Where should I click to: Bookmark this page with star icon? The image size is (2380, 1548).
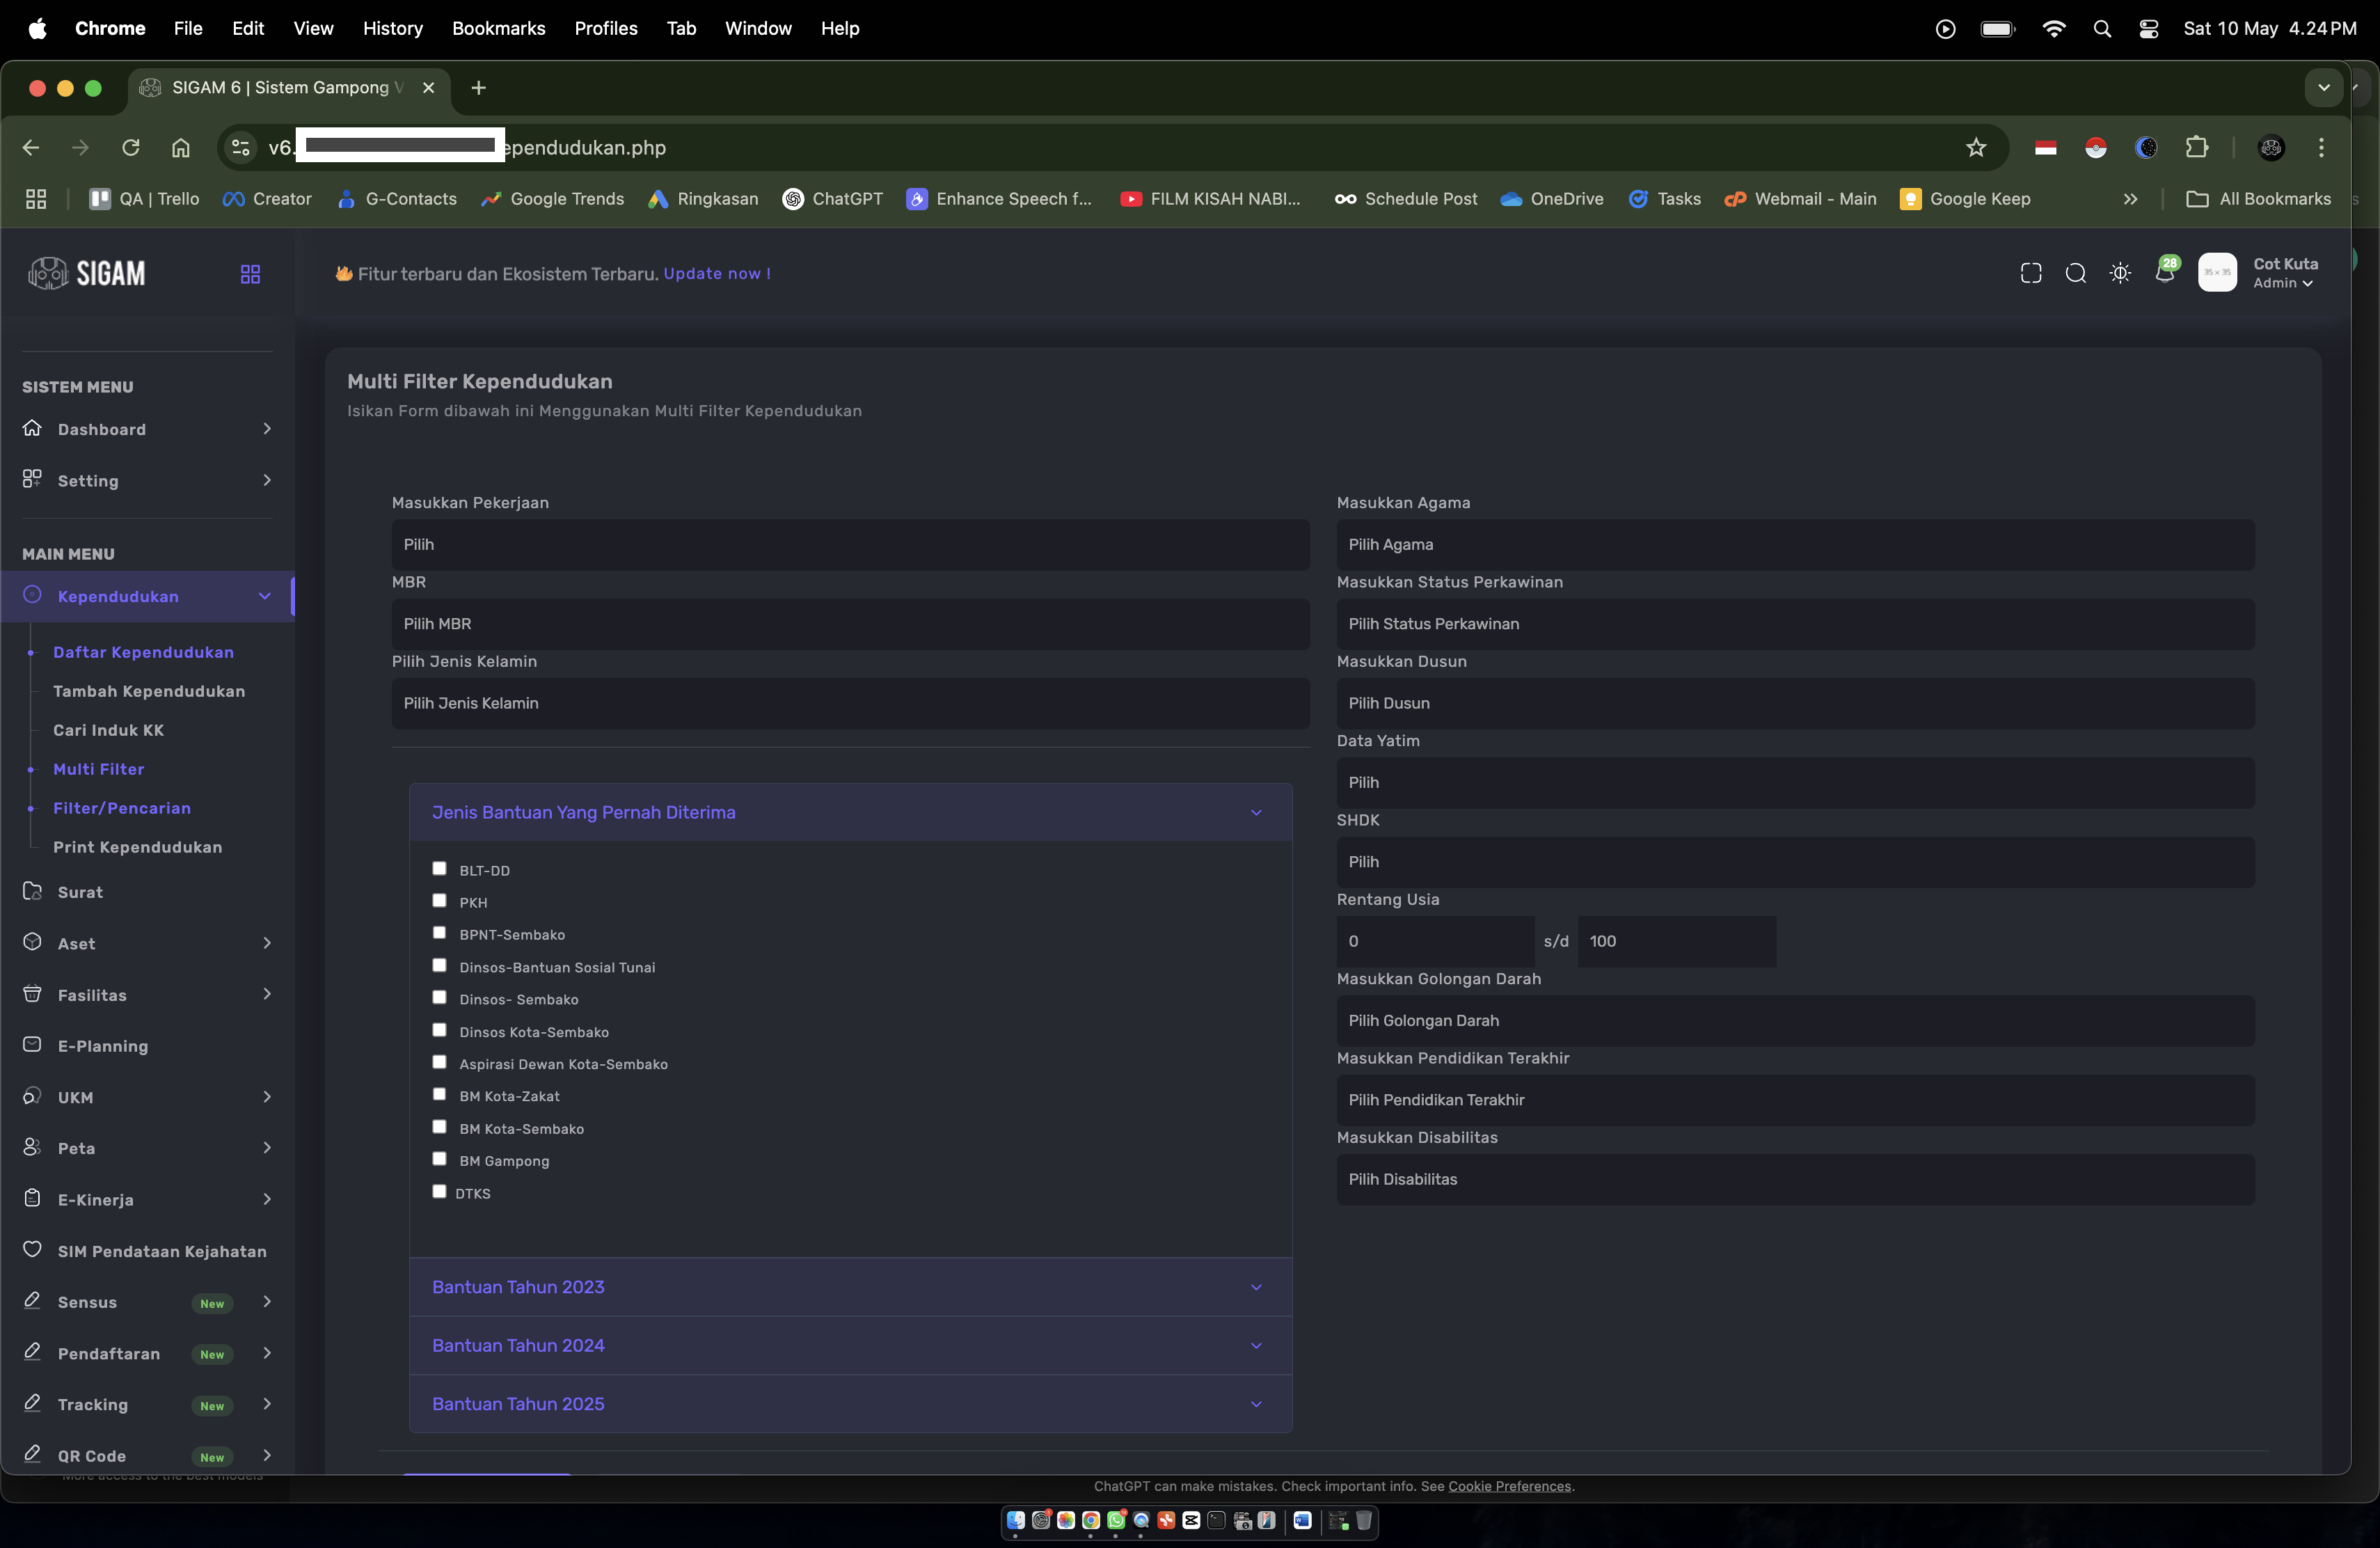pyautogui.click(x=1975, y=148)
